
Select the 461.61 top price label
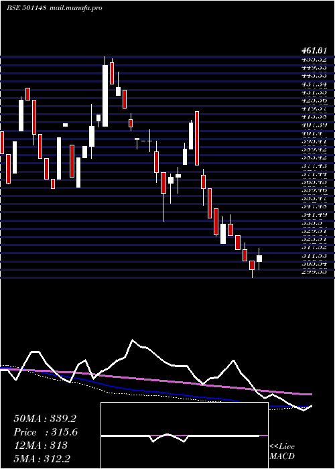(x=314, y=51)
